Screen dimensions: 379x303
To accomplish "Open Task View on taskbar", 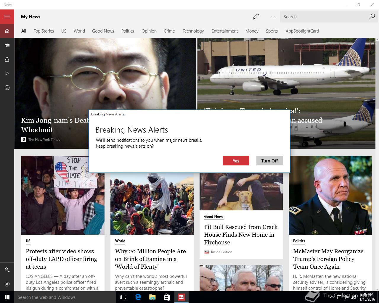I will (123, 297).
